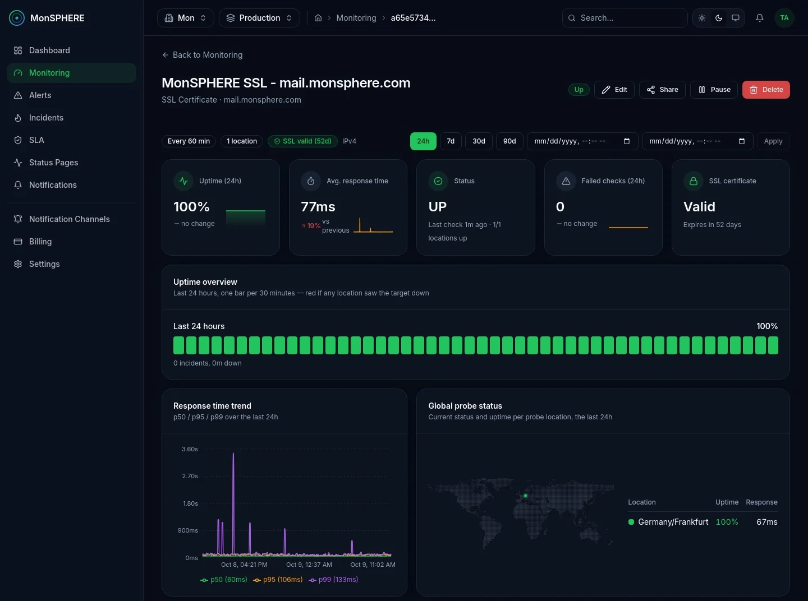
Task: Click the Monitoring breadcrumb
Action: pos(356,18)
